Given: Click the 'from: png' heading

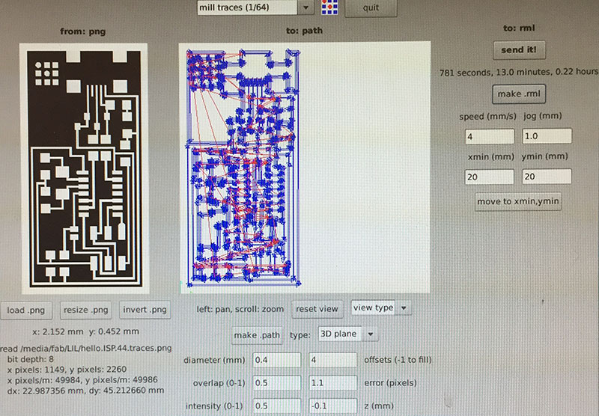Looking at the screenshot, I should tap(83, 31).
